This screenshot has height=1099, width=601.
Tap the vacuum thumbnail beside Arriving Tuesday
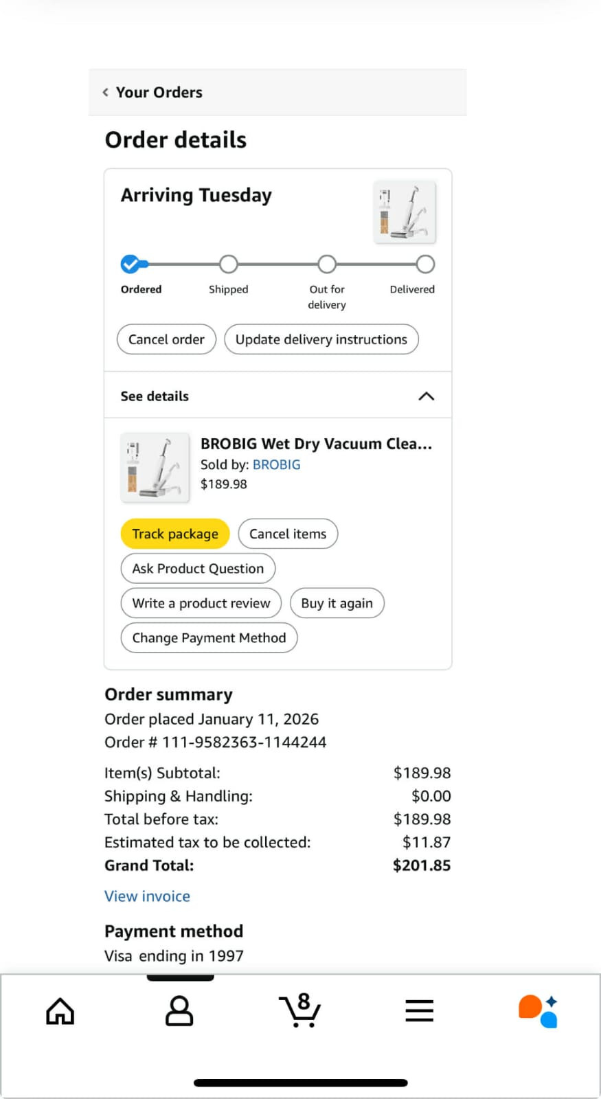point(405,212)
